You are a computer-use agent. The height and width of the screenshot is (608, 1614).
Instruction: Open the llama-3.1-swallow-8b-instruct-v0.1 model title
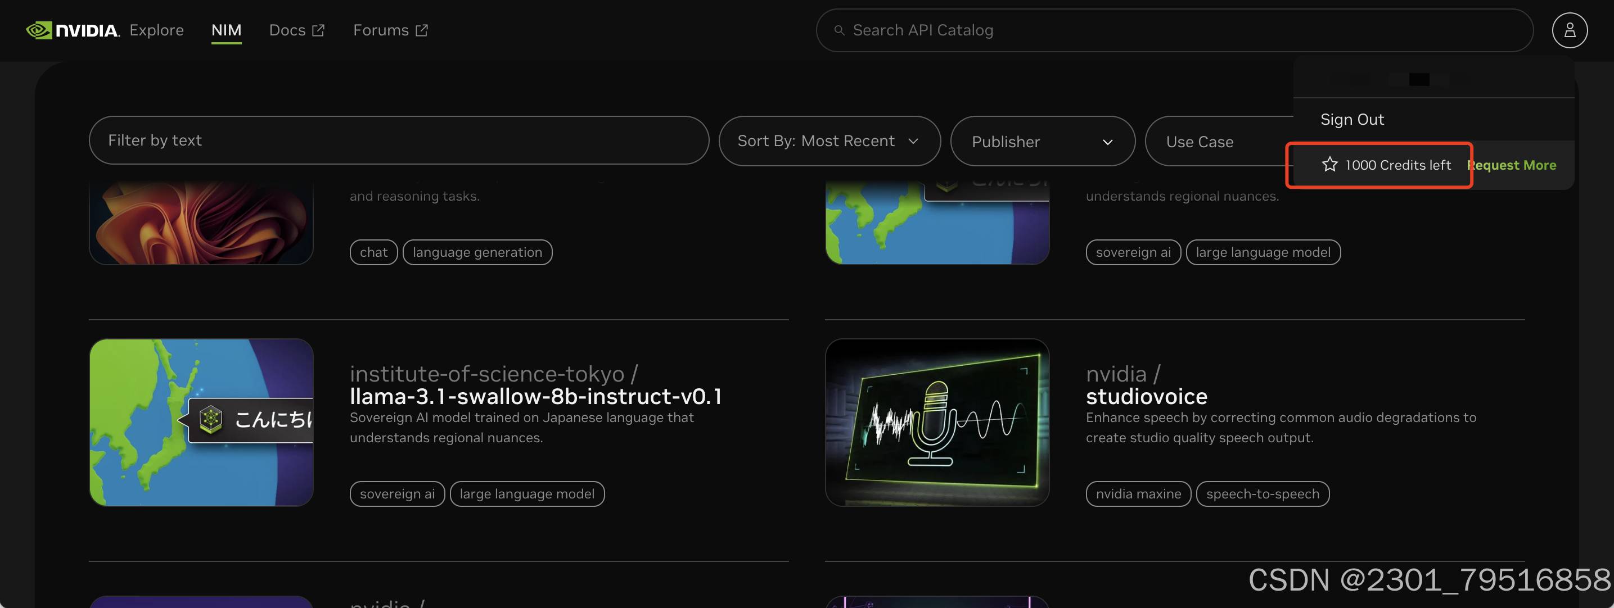pos(536,396)
